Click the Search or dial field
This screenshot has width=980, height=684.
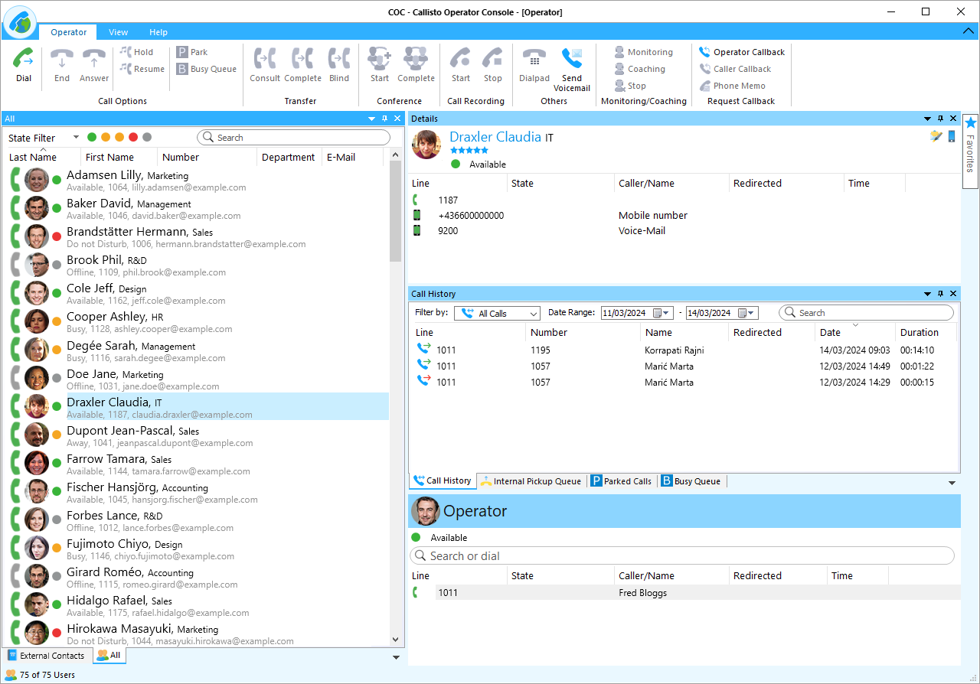click(x=682, y=556)
